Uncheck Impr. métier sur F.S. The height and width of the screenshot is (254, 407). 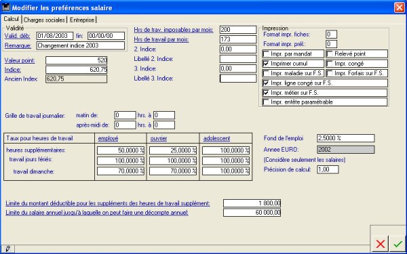tap(266, 93)
